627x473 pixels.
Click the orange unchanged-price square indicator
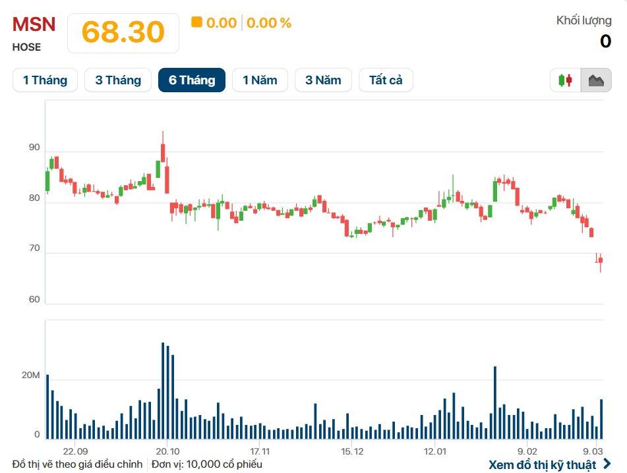pos(196,22)
